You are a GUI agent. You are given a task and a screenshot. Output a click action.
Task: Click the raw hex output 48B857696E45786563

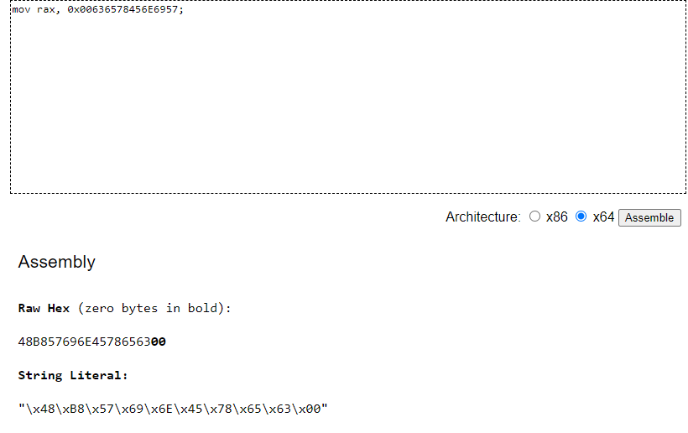pos(84,342)
